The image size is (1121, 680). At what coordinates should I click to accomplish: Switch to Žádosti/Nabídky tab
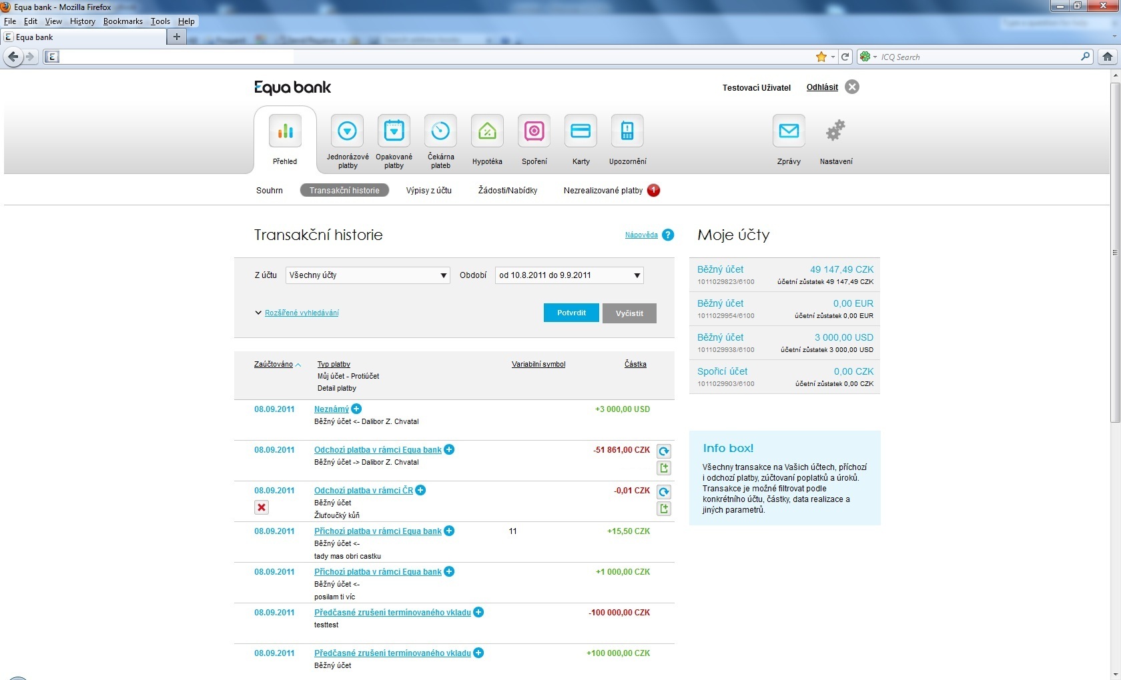tap(508, 191)
